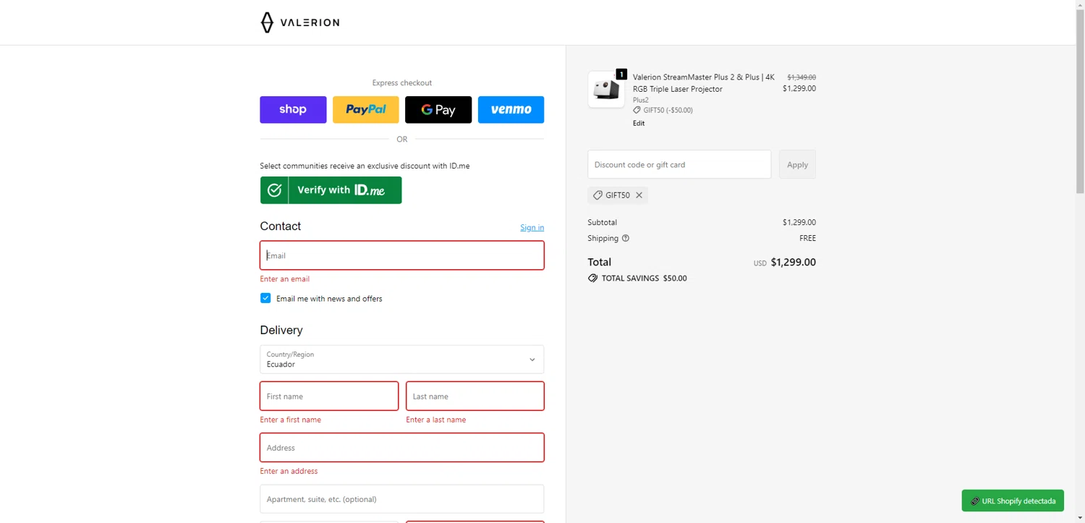
Task: Select the Address input field
Action: point(401,448)
